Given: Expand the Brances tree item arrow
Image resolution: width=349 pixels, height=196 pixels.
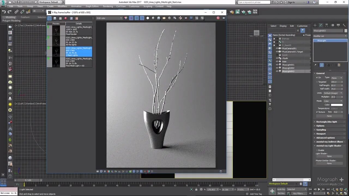Looking at the screenshot, I should click(274, 39).
